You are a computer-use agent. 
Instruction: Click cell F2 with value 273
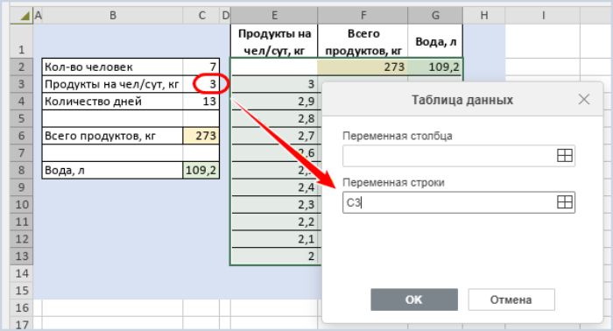click(x=363, y=67)
